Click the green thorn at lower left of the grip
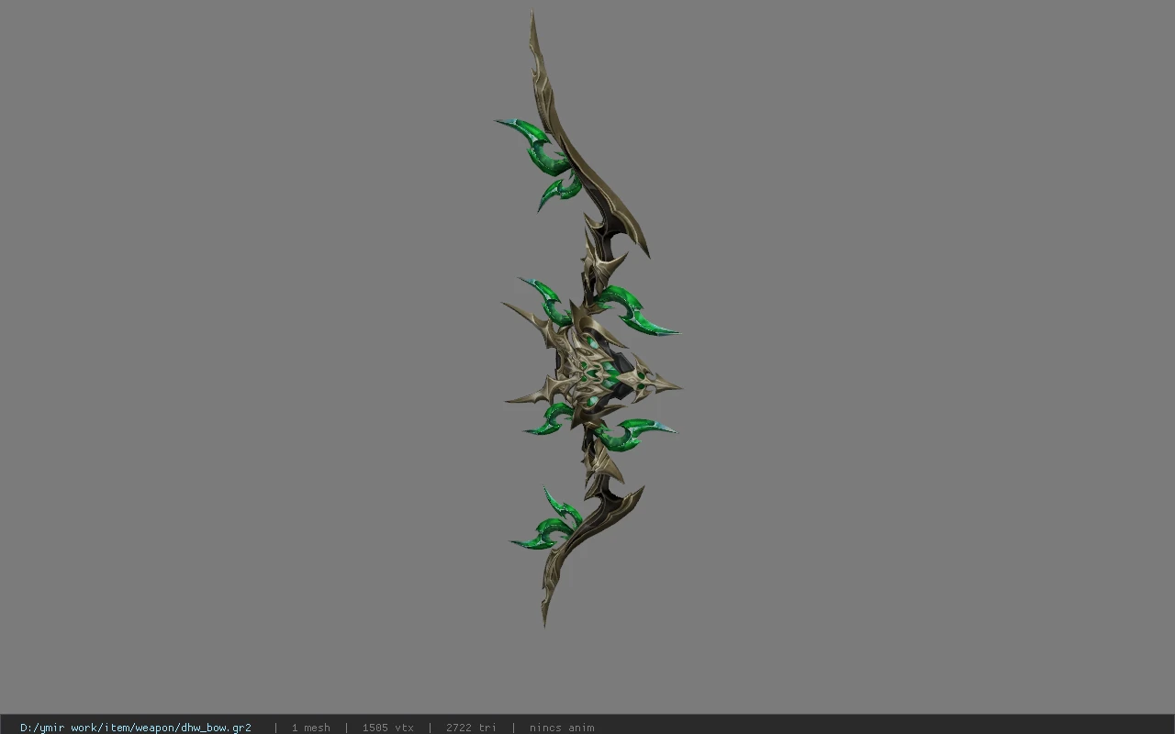This screenshot has height=734, width=1175. coord(547,420)
